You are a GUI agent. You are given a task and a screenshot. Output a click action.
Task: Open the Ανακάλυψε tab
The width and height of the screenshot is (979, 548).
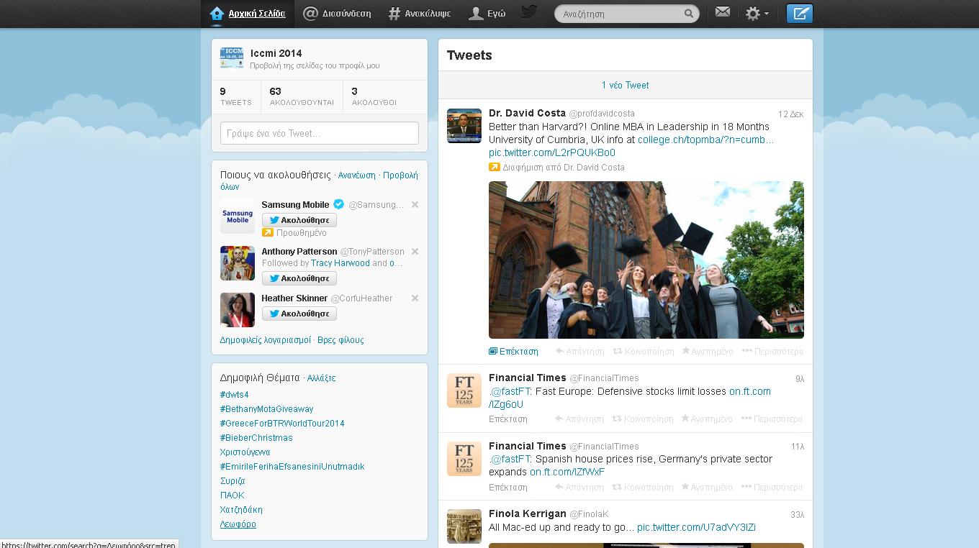pyautogui.click(x=420, y=14)
